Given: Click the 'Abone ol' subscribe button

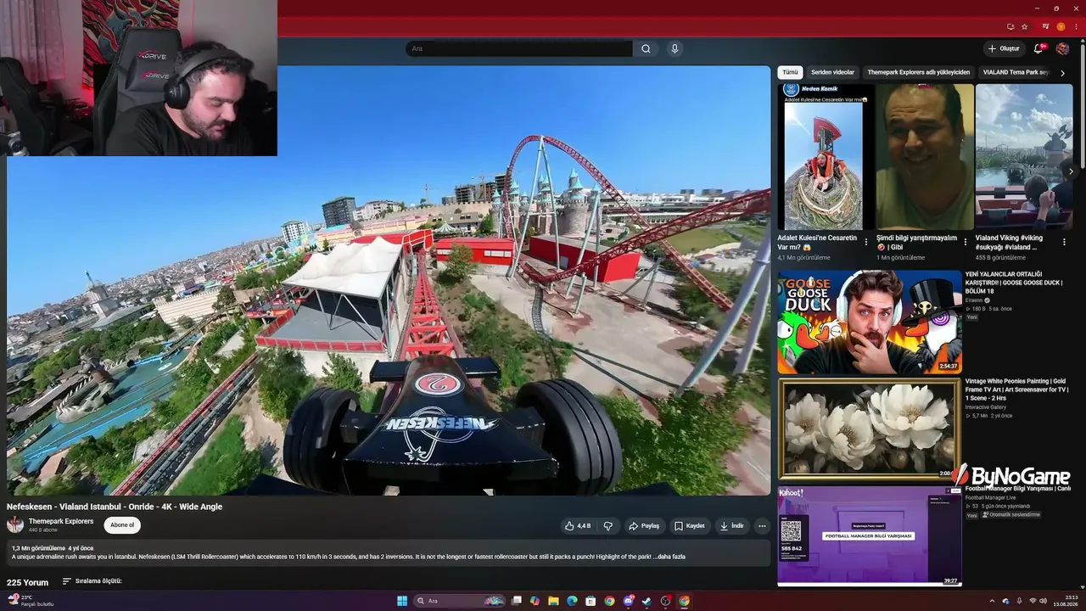Looking at the screenshot, I should [x=122, y=525].
